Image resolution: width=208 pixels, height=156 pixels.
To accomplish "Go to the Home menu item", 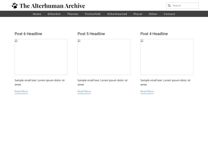I will [37, 14].
